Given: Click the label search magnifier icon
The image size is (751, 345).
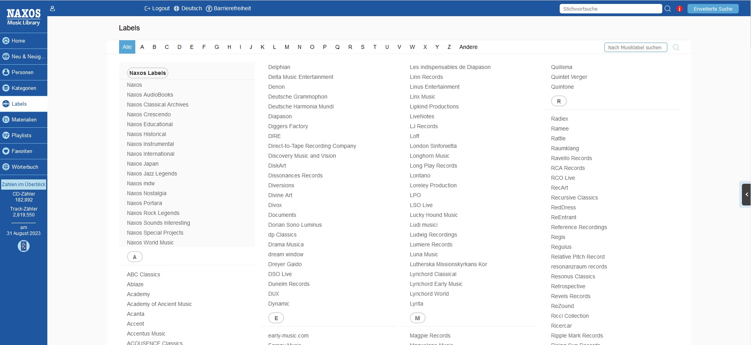Looking at the screenshot, I should coord(676,47).
